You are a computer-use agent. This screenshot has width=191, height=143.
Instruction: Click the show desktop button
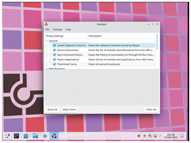(182, 136)
